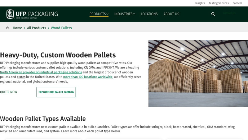Open the Locations menu item

coord(149,14)
